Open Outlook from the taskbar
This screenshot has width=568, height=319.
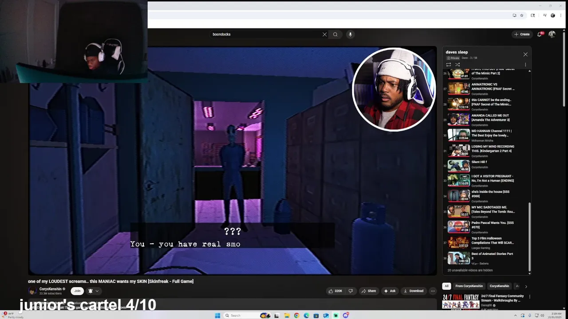click(326, 315)
